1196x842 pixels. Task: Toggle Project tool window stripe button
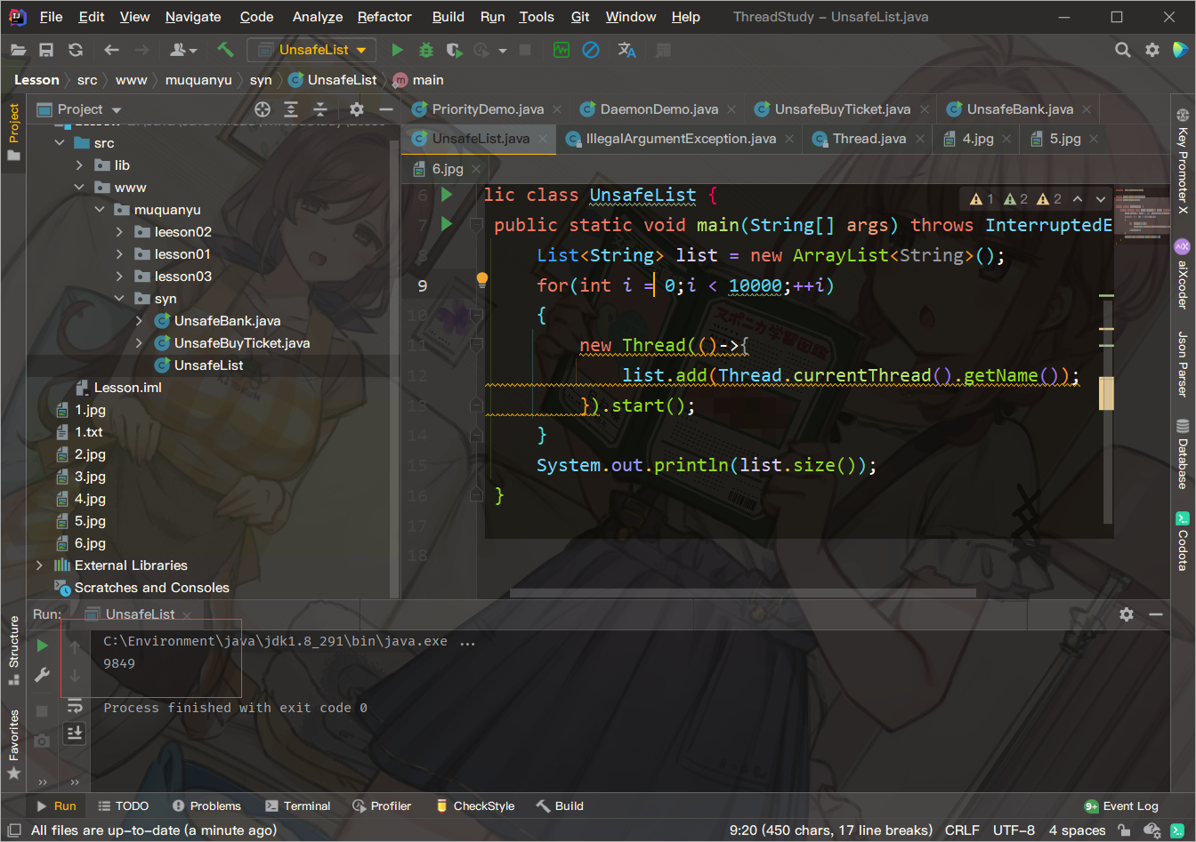point(13,132)
